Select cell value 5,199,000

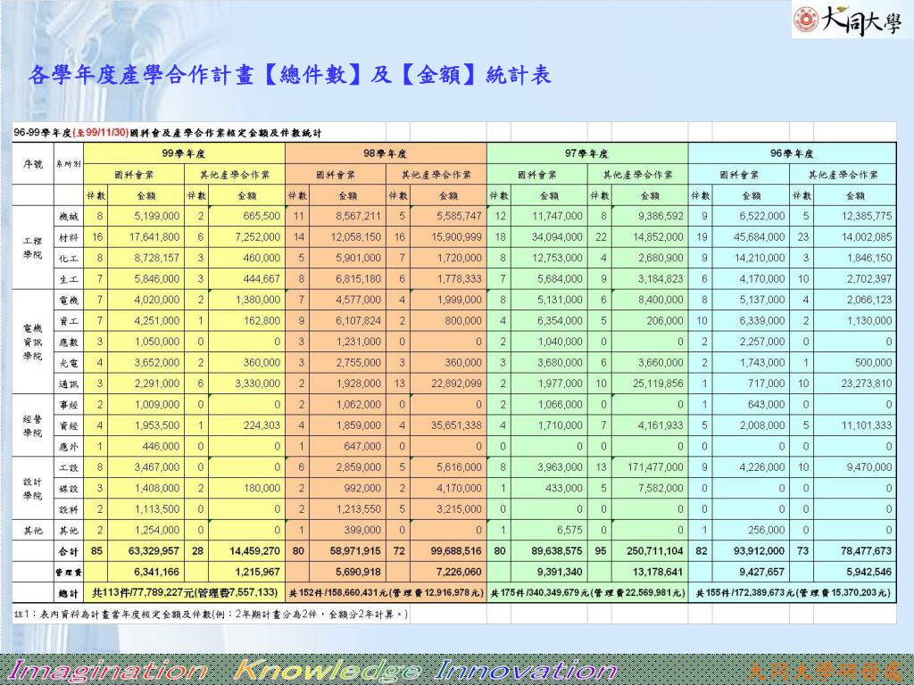tap(157, 216)
